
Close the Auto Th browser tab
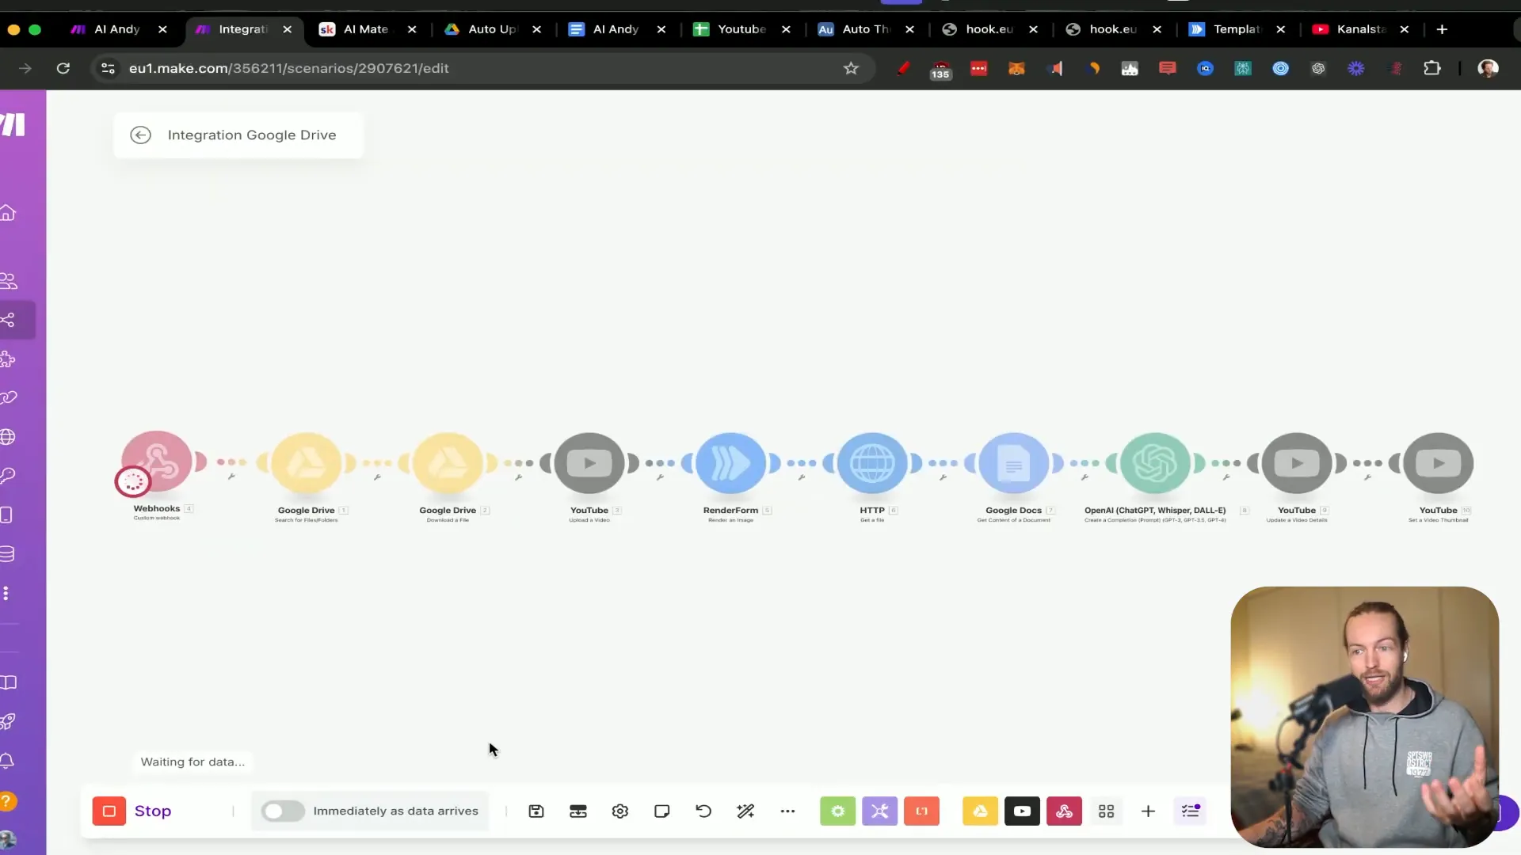click(x=909, y=29)
